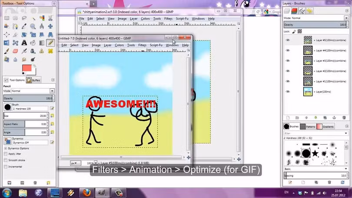
Task: Hide Layer #3(100ms)(combine) via eye icon
Action: pos(288,61)
